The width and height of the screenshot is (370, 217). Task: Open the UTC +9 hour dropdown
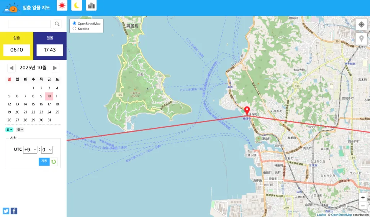(x=30, y=150)
